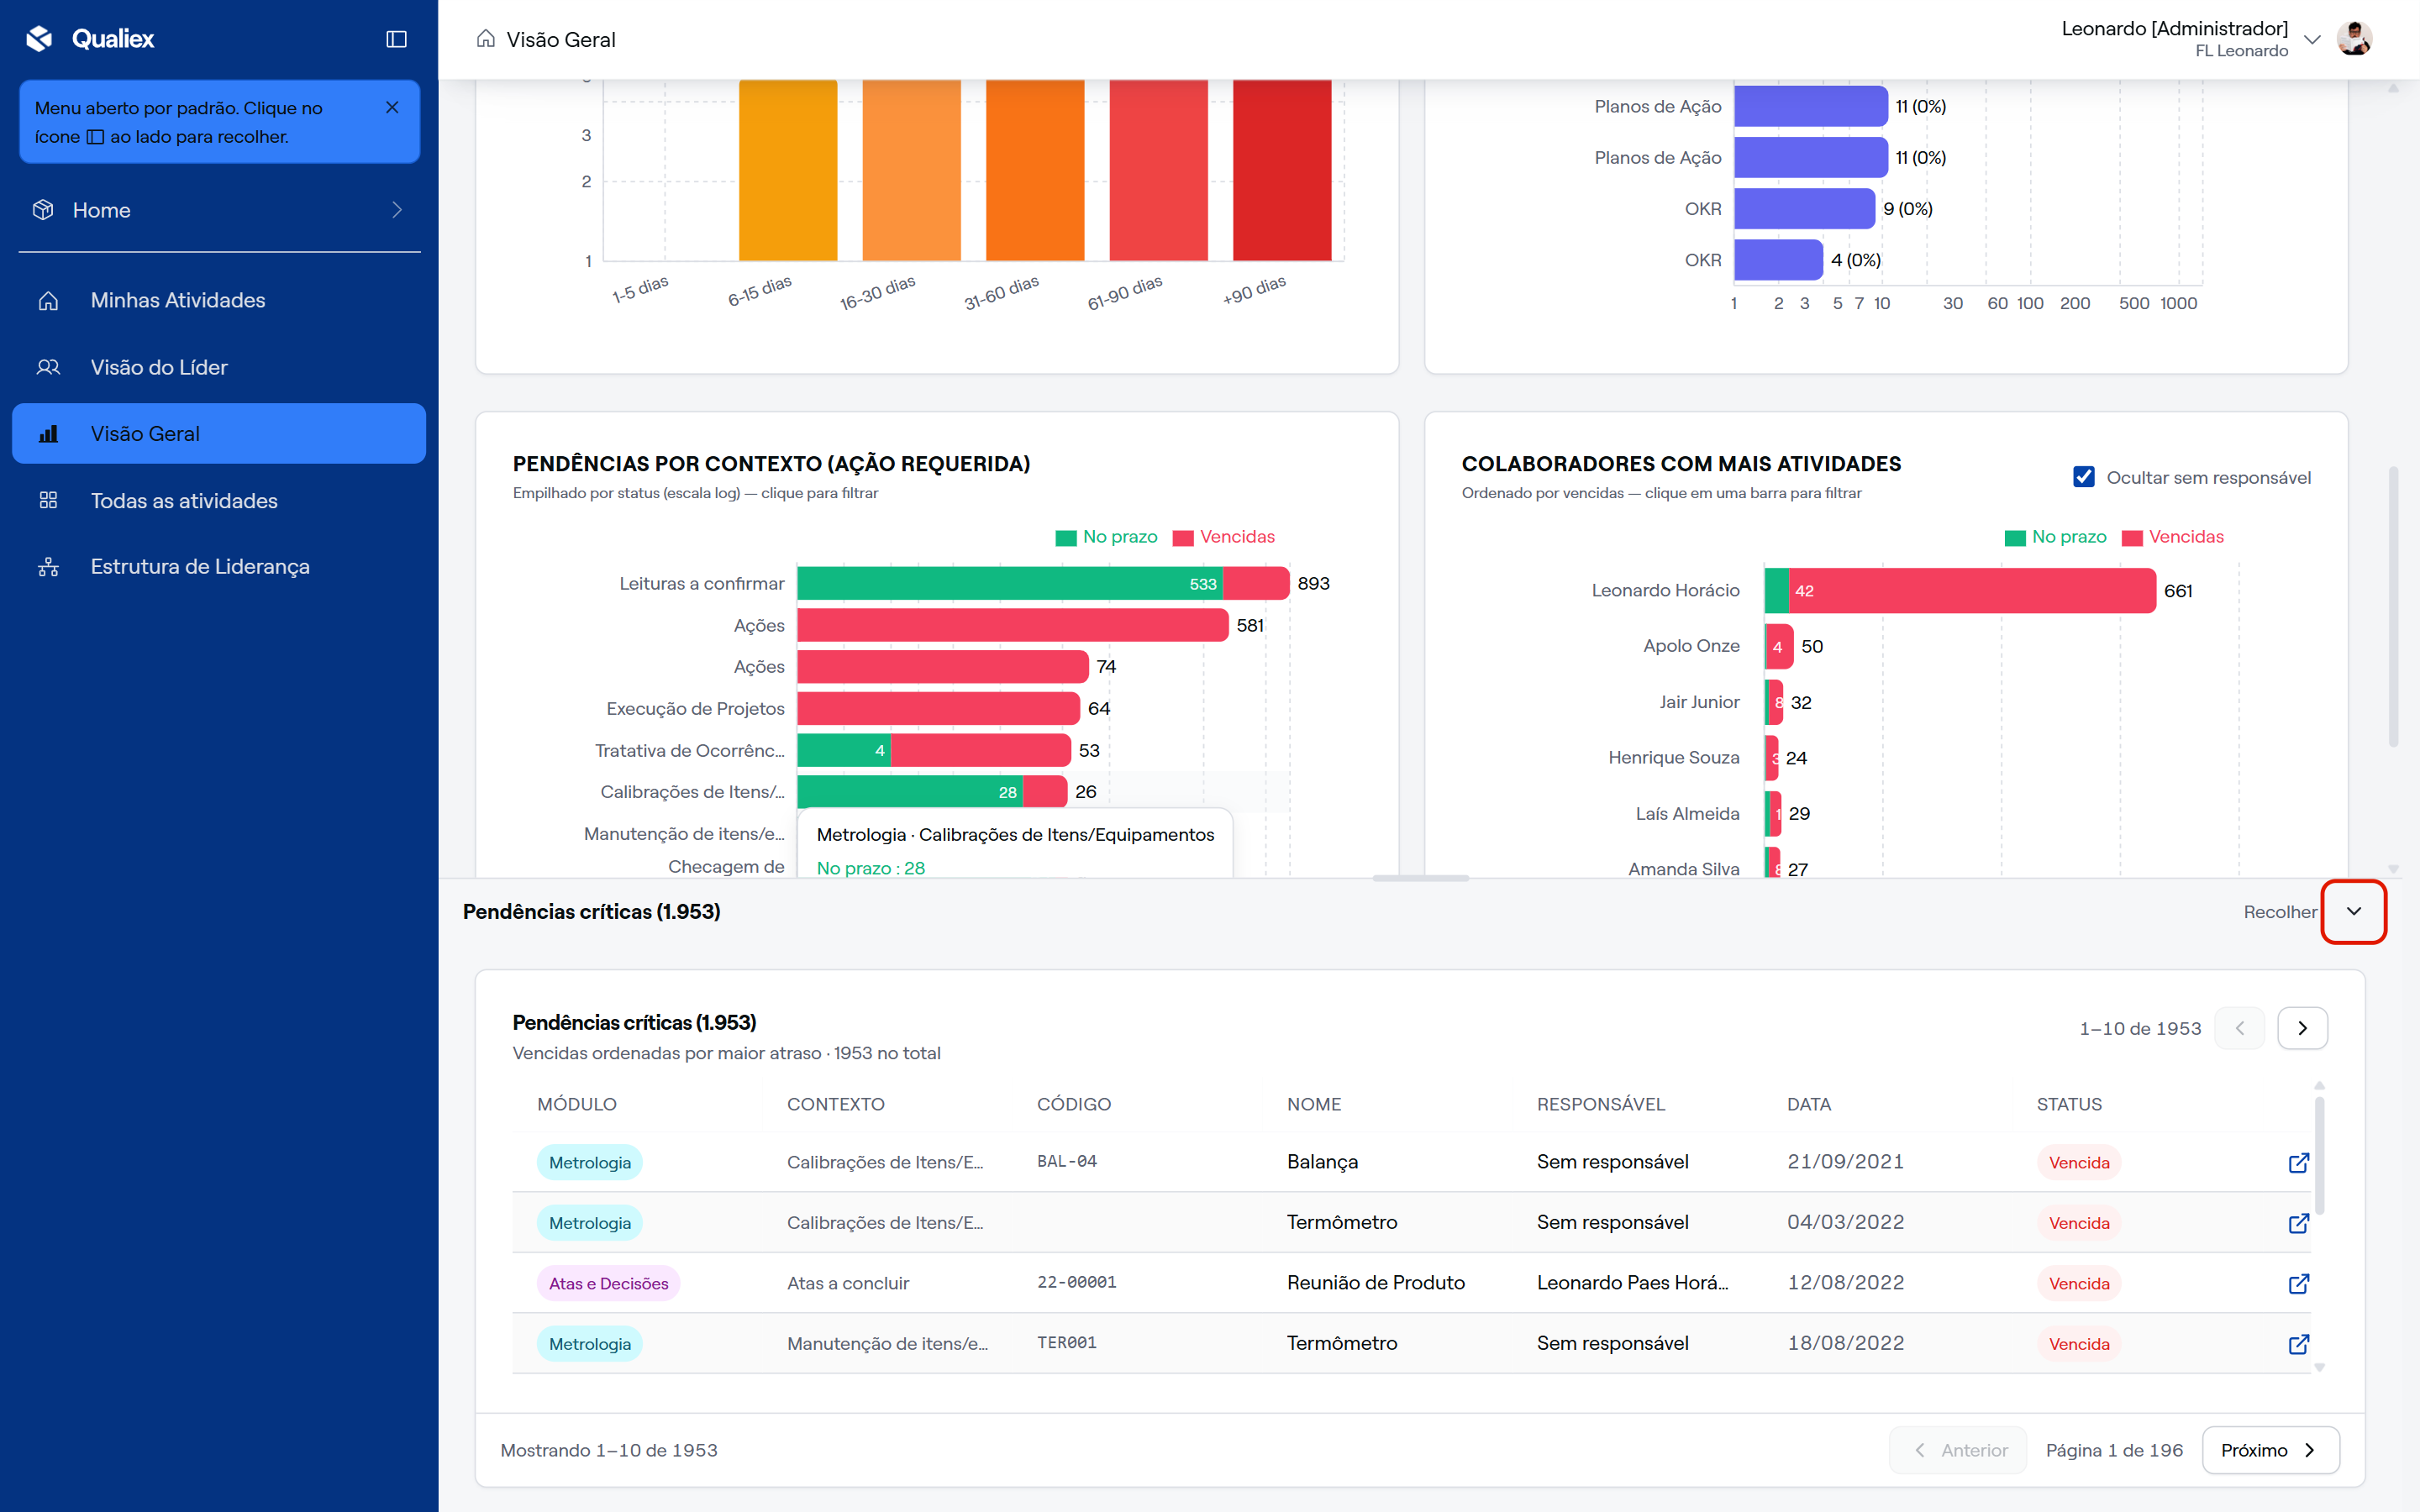This screenshot has height=1512, width=2420.
Task: Click the Execução de Projetos bar
Action: [x=939, y=708]
